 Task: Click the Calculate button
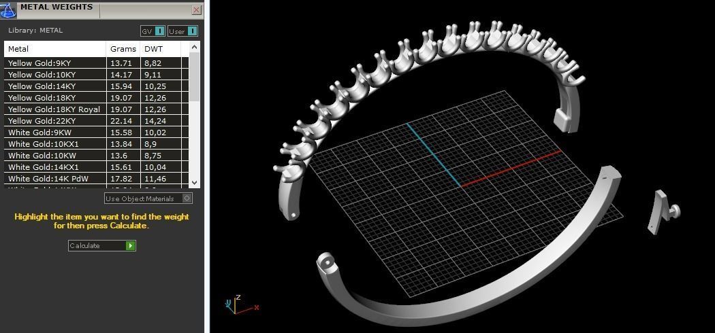coord(102,245)
